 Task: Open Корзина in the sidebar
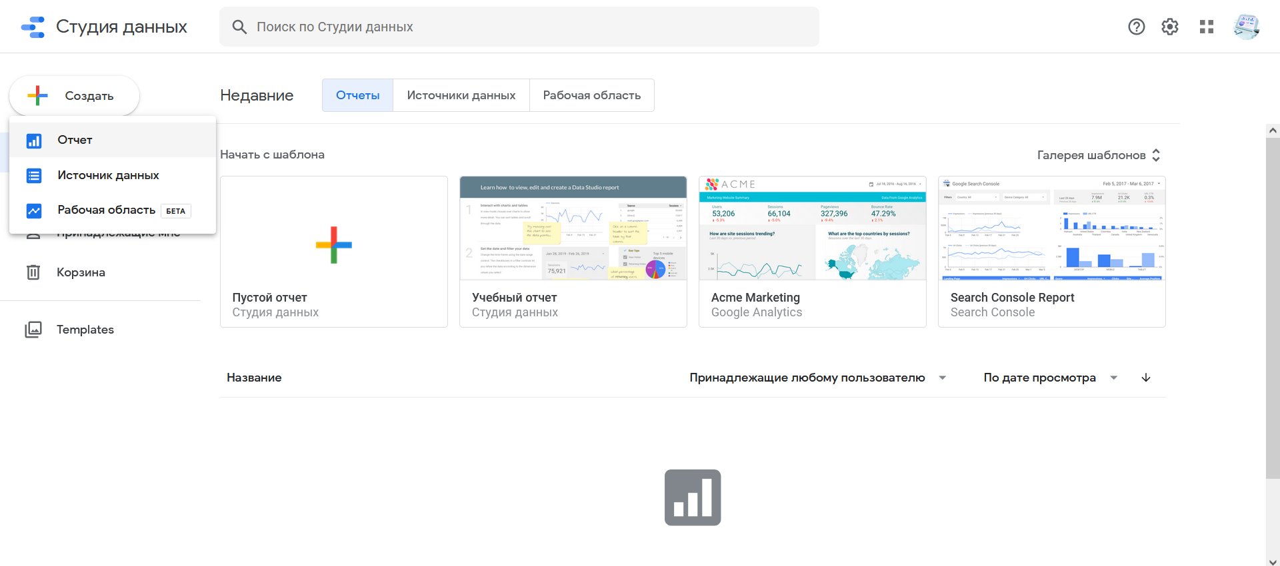pos(81,272)
